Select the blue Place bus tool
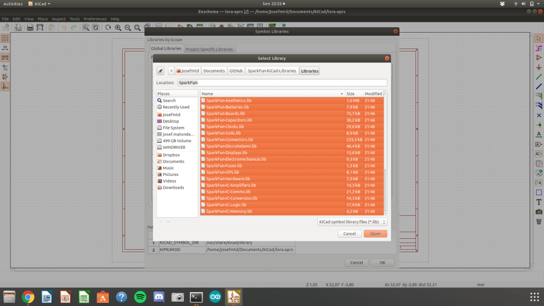Image resolution: width=544 pixels, height=306 pixels. [x=539, y=86]
